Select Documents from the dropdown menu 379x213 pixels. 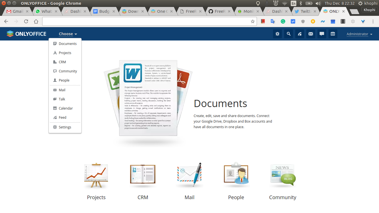[67, 44]
